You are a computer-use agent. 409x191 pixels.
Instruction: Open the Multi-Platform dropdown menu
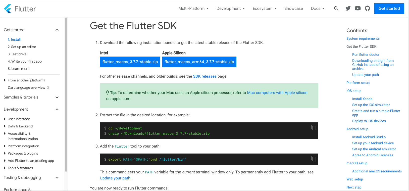click(193, 9)
